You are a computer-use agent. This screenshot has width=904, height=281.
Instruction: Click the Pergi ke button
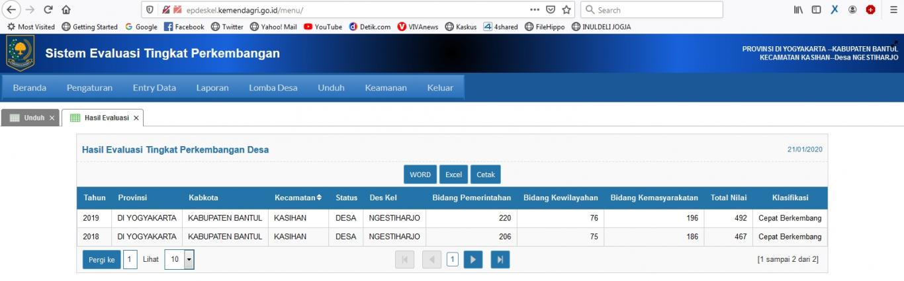point(101,260)
